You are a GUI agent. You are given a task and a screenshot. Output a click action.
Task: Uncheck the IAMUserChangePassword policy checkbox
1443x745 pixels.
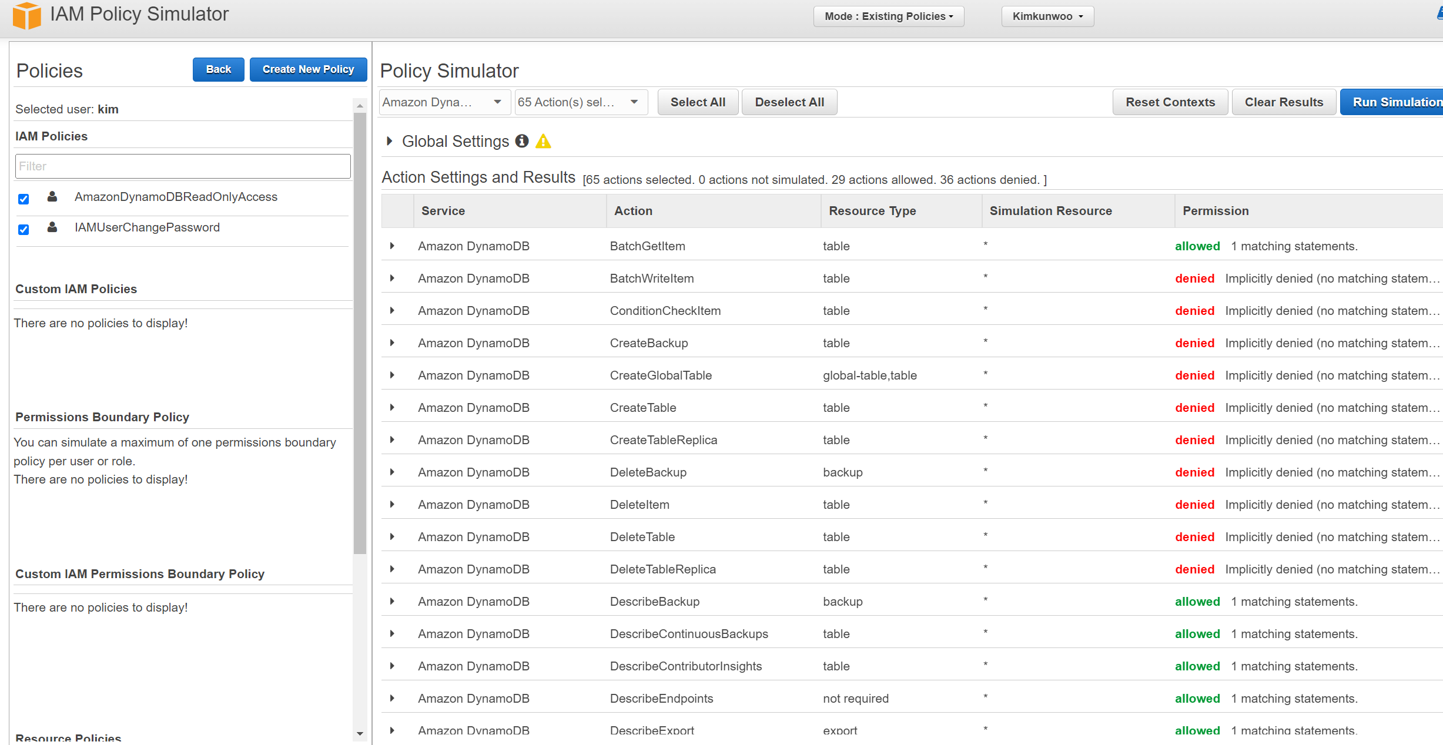[x=24, y=230]
